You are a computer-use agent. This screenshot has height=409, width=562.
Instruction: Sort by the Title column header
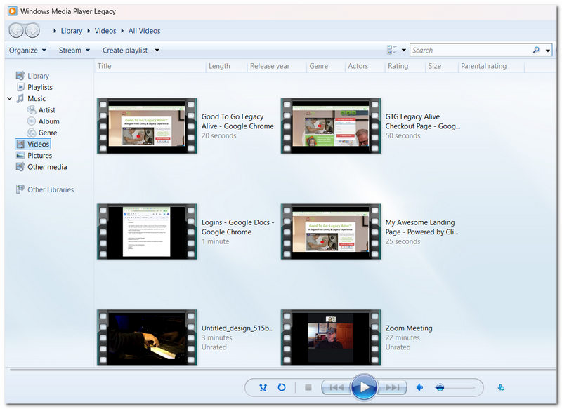pos(150,66)
